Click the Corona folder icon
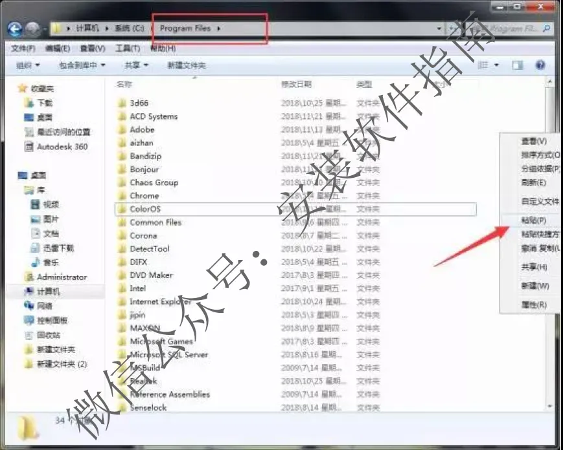Viewport: 563px width, 450px height. point(122,236)
